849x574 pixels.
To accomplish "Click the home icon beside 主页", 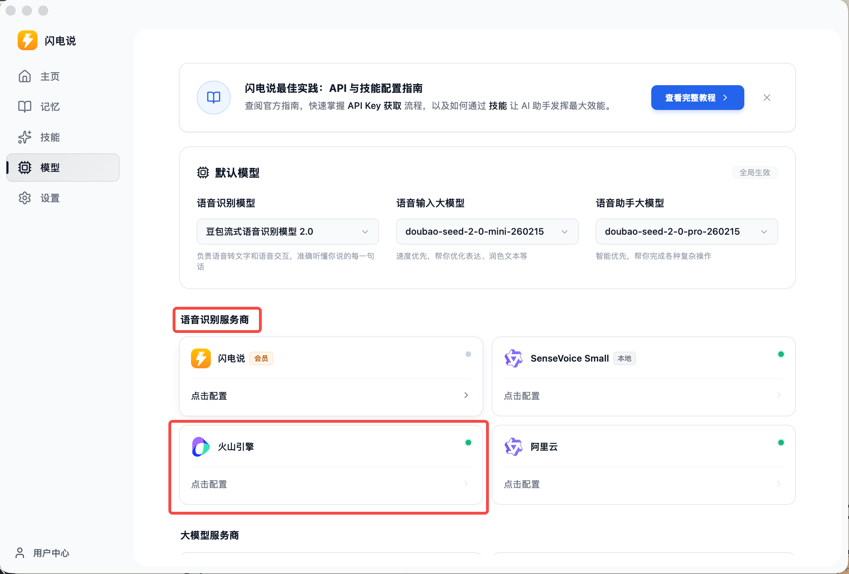I will tap(25, 76).
